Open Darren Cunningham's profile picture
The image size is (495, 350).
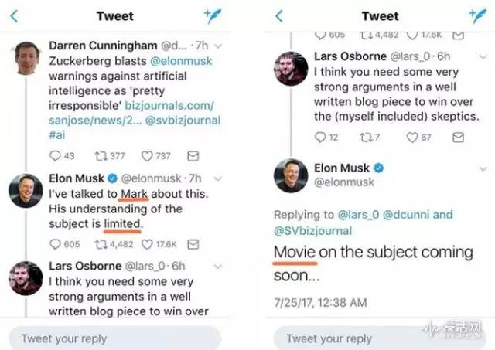click(26, 58)
